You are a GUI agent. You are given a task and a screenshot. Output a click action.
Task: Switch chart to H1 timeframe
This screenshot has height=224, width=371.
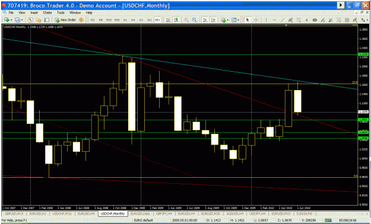[x=125, y=20]
